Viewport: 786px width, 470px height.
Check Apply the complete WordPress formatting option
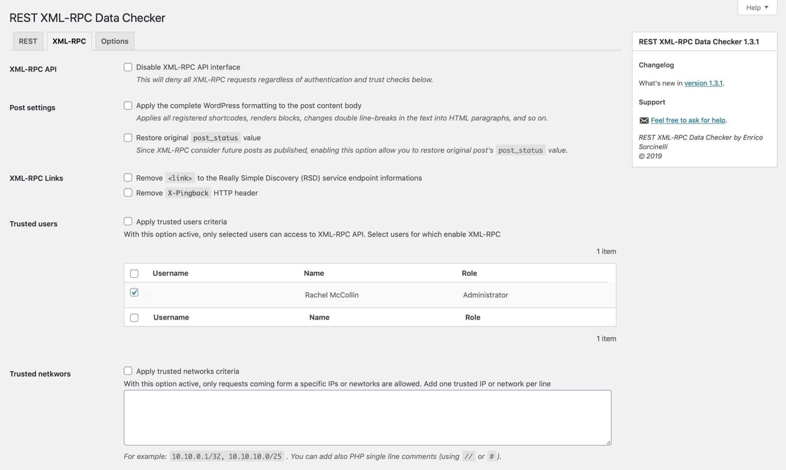[128, 105]
